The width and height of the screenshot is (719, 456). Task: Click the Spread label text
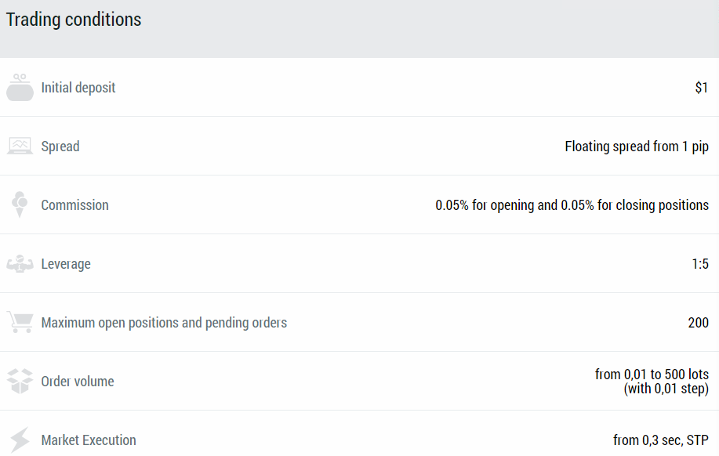point(60,147)
